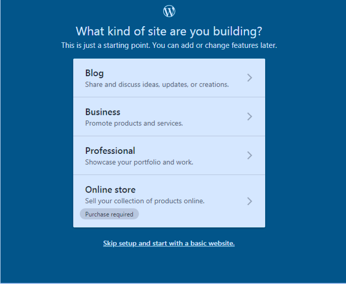Viewport: 346px width, 284px height.
Task: Click the chevron next to Business
Action: click(250, 117)
